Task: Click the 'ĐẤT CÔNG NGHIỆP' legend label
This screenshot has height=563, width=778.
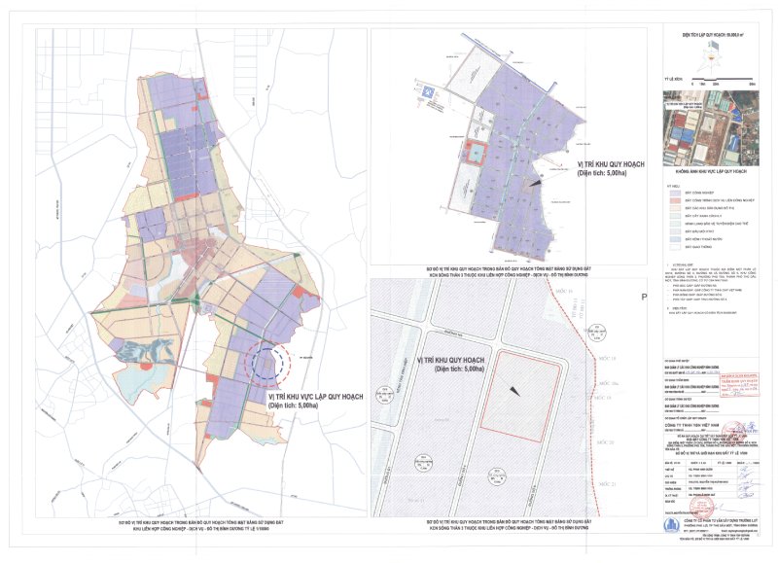Action: tap(699, 193)
